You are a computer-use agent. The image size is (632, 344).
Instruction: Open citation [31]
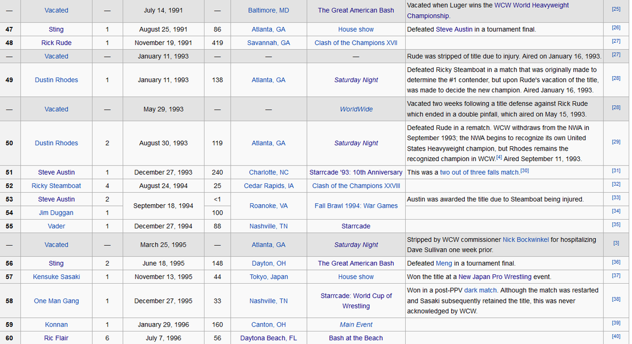[x=616, y=171]
